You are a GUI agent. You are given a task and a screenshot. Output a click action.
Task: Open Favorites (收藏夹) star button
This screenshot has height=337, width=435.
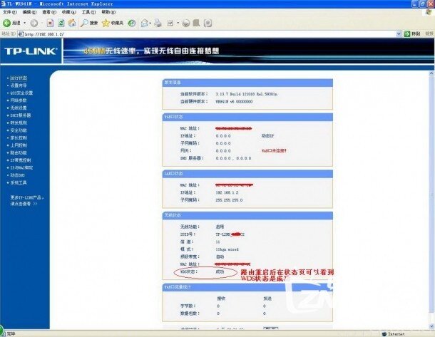tap(113, 23)
